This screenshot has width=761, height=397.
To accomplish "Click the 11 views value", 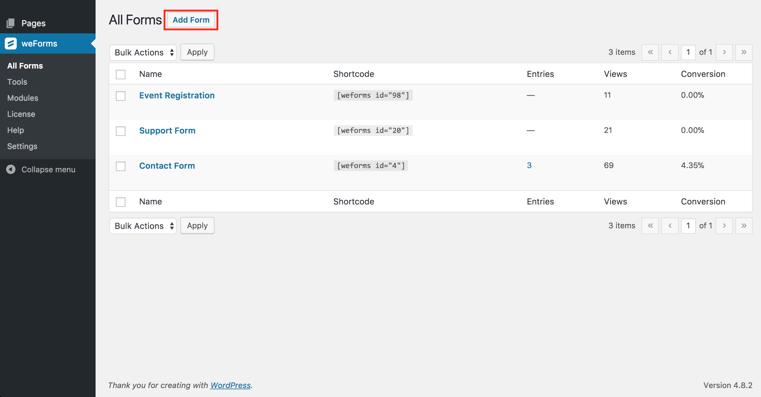I will [x=607, y=95].
